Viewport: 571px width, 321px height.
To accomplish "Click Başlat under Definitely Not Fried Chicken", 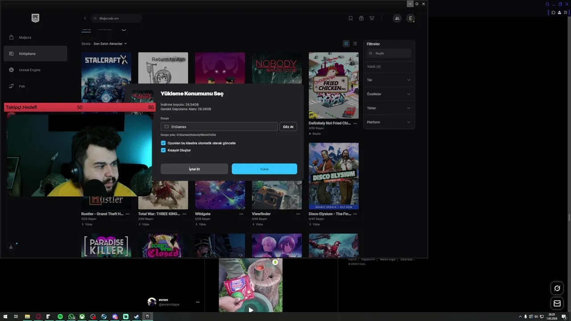I will coord(315,134).
